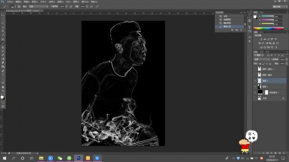Select the Clone Stamp tool
This screenshot has height=162, width=289.
click(3, 47)
